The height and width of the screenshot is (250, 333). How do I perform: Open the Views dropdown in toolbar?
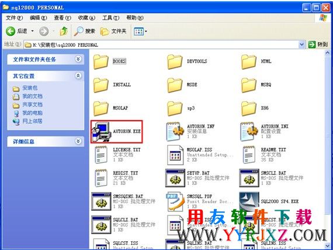[x=140, y=32]
